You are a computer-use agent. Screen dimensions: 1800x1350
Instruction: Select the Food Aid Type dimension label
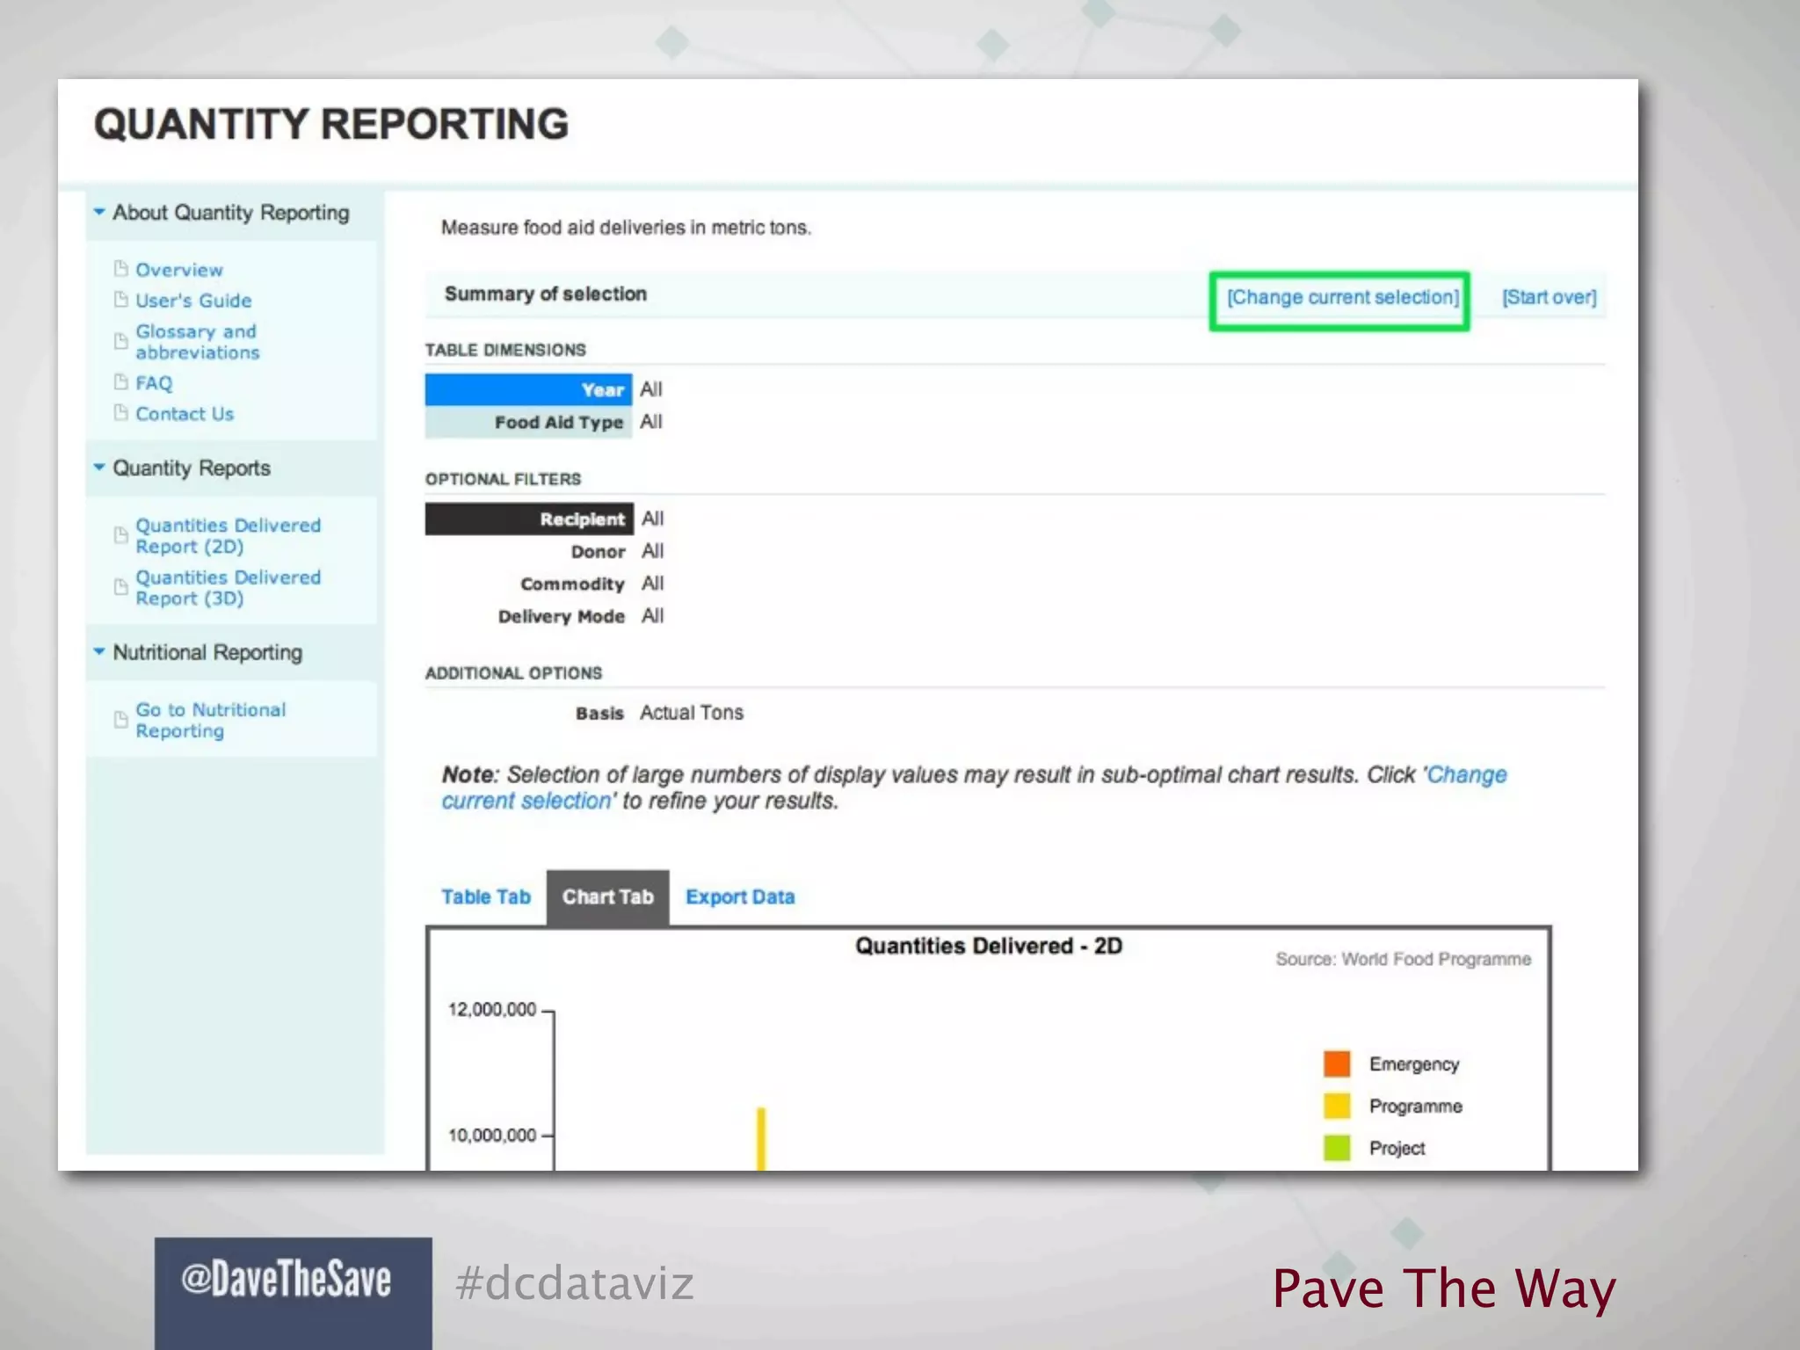click(528, 422)
